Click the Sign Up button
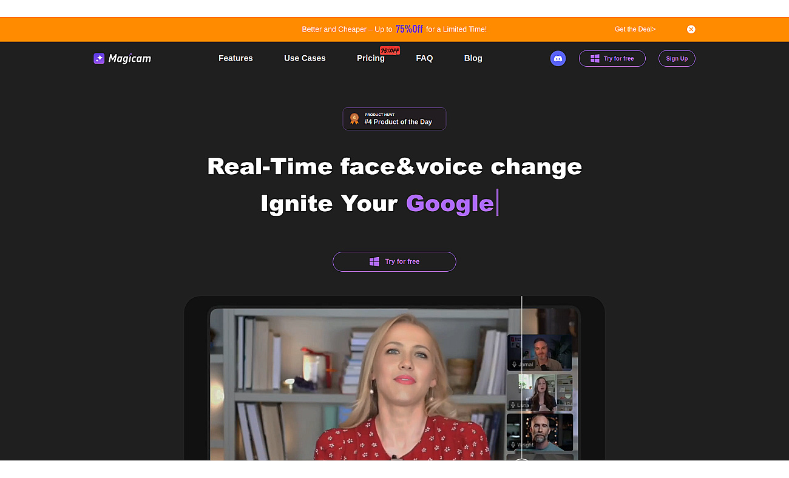This screenshot has width=789, height=478. [x=677, y=58]
